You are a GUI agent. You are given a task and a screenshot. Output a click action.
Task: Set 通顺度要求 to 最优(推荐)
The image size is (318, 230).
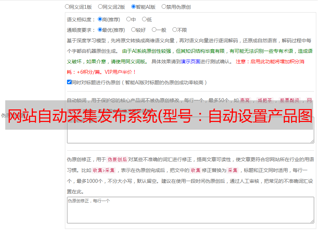[100, 30]
